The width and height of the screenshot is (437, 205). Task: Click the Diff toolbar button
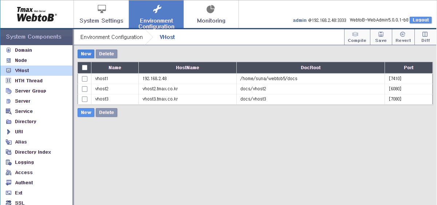pos(425,37)
